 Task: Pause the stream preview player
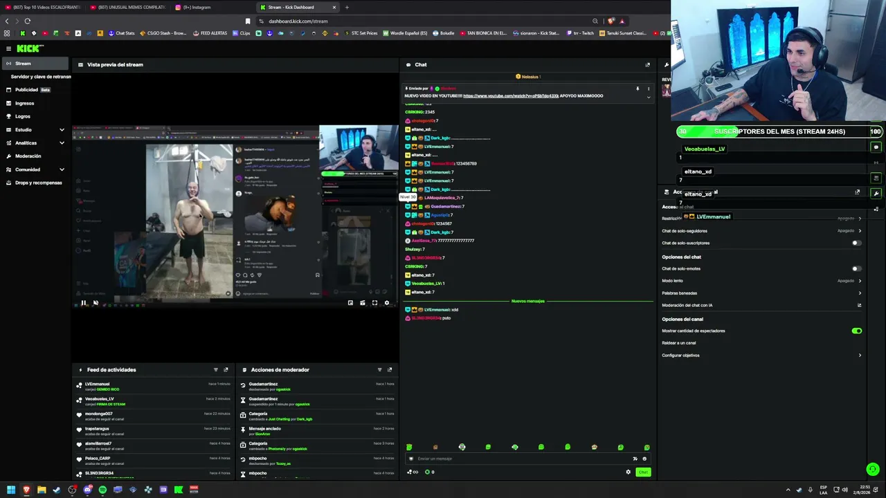(84, 302)
